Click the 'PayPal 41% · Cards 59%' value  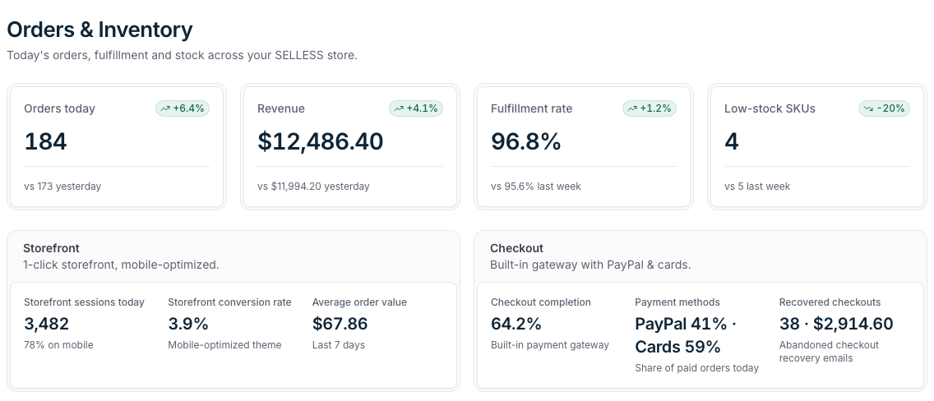pyautogui.click(x=686, y=335)
